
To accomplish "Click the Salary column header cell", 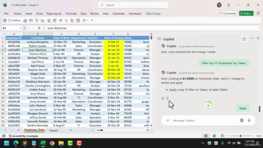I will coord(128,38).
